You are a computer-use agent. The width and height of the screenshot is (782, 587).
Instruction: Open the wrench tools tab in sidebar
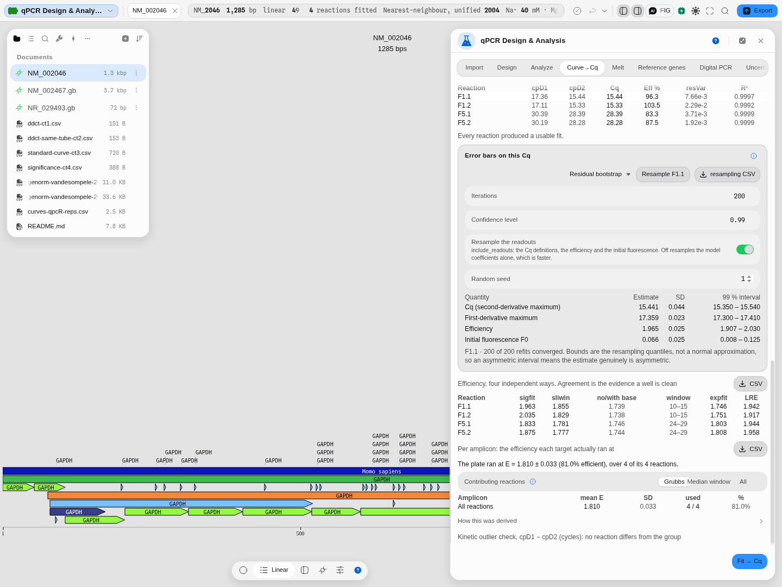click(59, 39)
